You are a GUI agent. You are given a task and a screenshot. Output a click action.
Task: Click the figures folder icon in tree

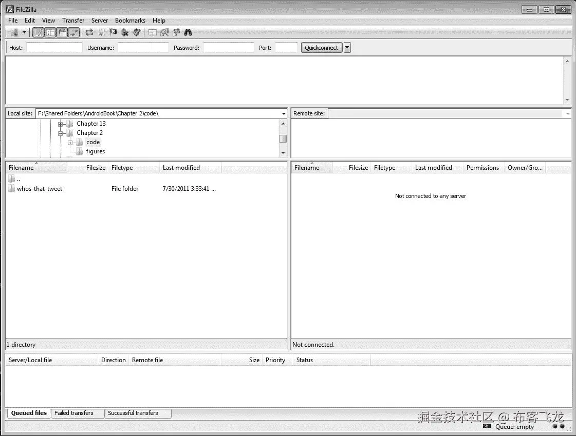pos(79,151)
